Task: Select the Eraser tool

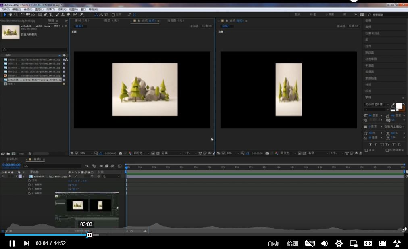Action: (68, 15)
